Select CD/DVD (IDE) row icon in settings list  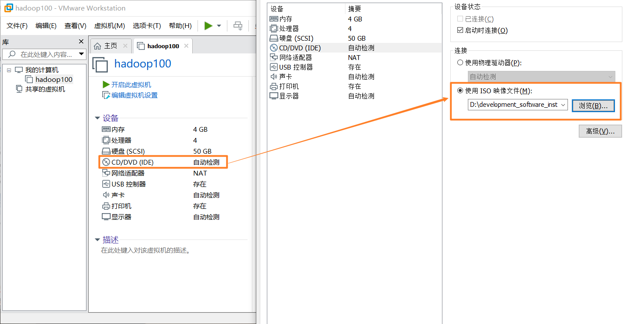point(273,48)
